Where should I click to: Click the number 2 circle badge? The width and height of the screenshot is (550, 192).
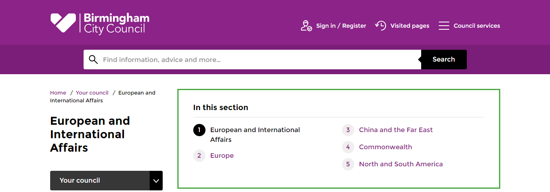click(199, 156)
